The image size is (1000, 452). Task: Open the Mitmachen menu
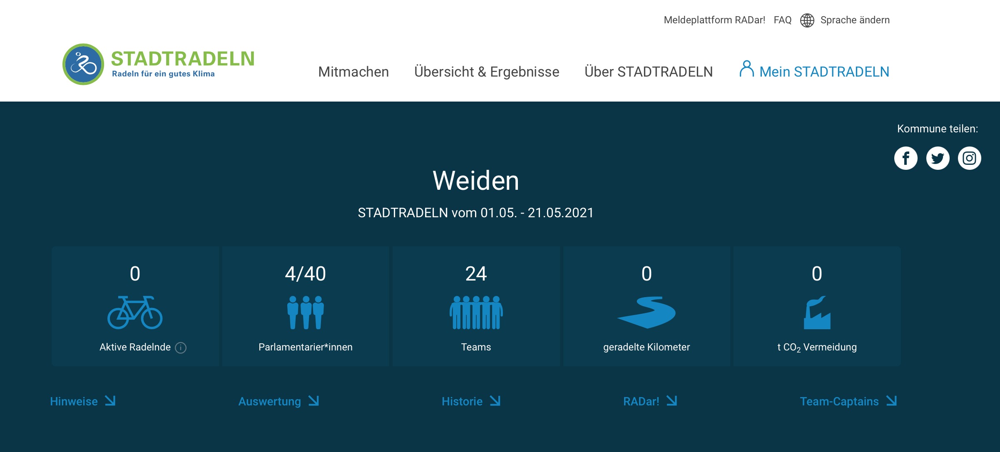(x=353, y=72)
